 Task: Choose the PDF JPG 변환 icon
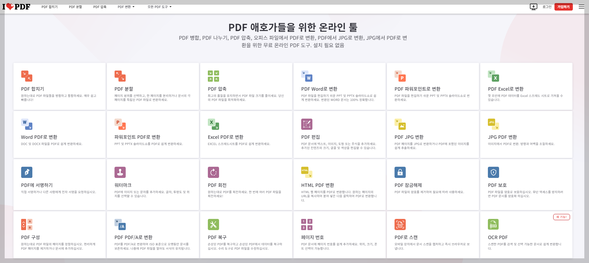(400, 124)
